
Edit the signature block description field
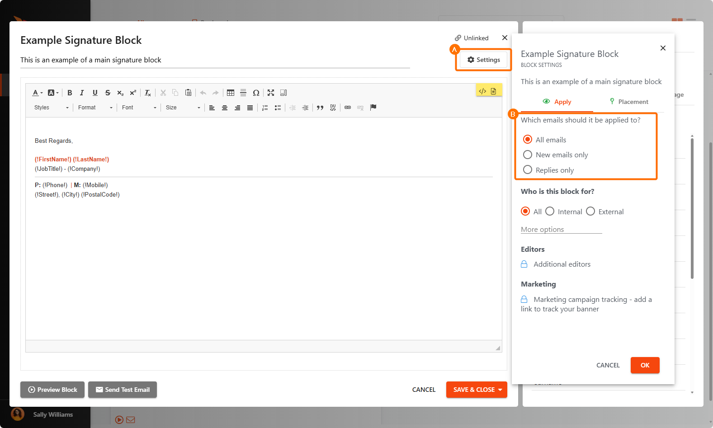(x=215, y=60)
